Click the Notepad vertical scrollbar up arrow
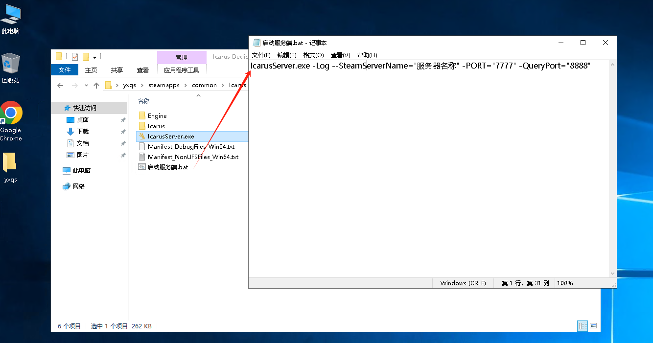This screenshot has width=653, height=343. (612, 65)
